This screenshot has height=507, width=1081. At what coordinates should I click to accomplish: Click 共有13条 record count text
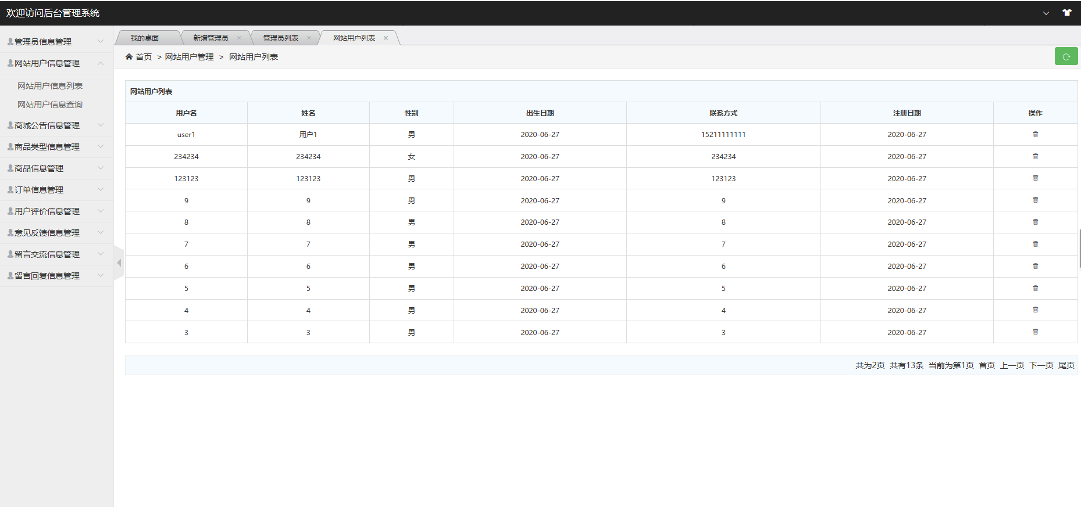(907, 365)
